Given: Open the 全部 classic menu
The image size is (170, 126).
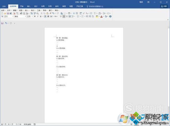Looking at the screenshot, I should [x=3, y=10].
